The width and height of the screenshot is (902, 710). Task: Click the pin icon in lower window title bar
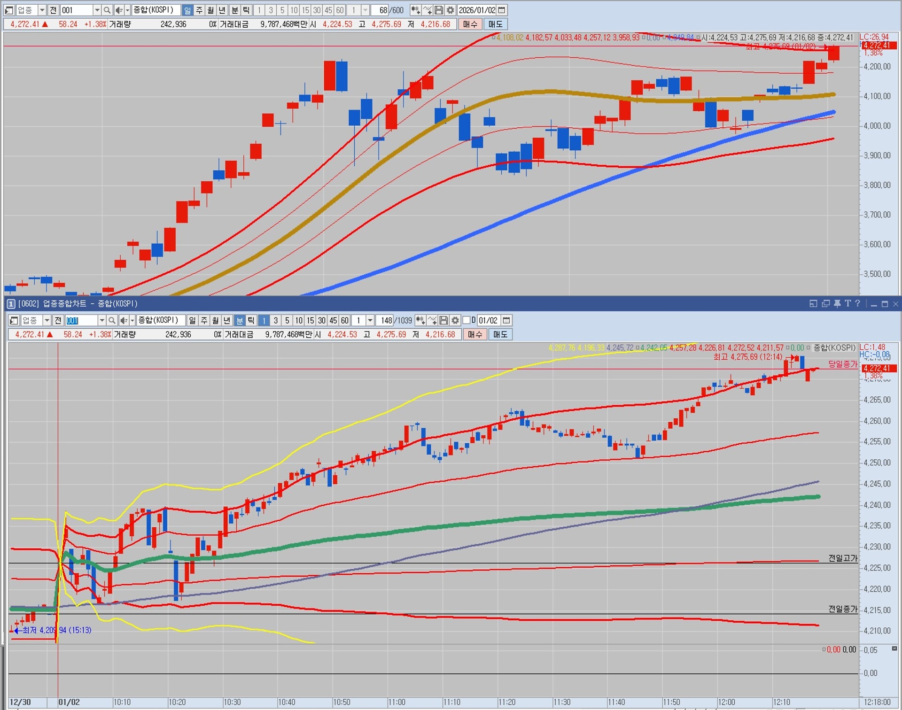837,304
